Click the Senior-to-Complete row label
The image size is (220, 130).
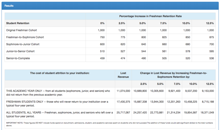[18, 58]
